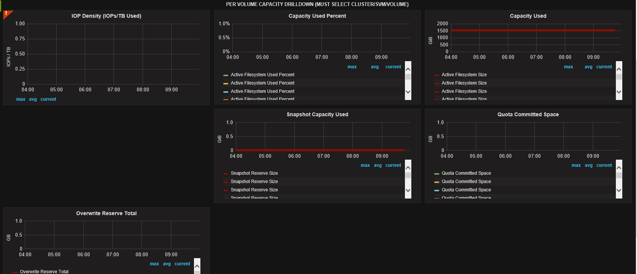Open the IOP Density panel title menu
The height and width of the screenshot is (274, 637).
[x=106, y=16]
